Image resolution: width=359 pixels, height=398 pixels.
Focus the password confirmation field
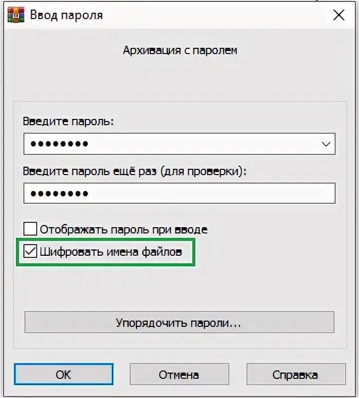click(x=179, y=193)
